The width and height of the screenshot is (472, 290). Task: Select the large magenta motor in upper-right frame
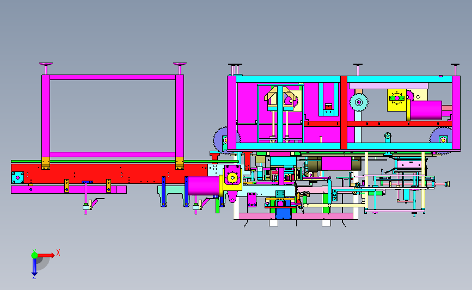click(426, 110)
